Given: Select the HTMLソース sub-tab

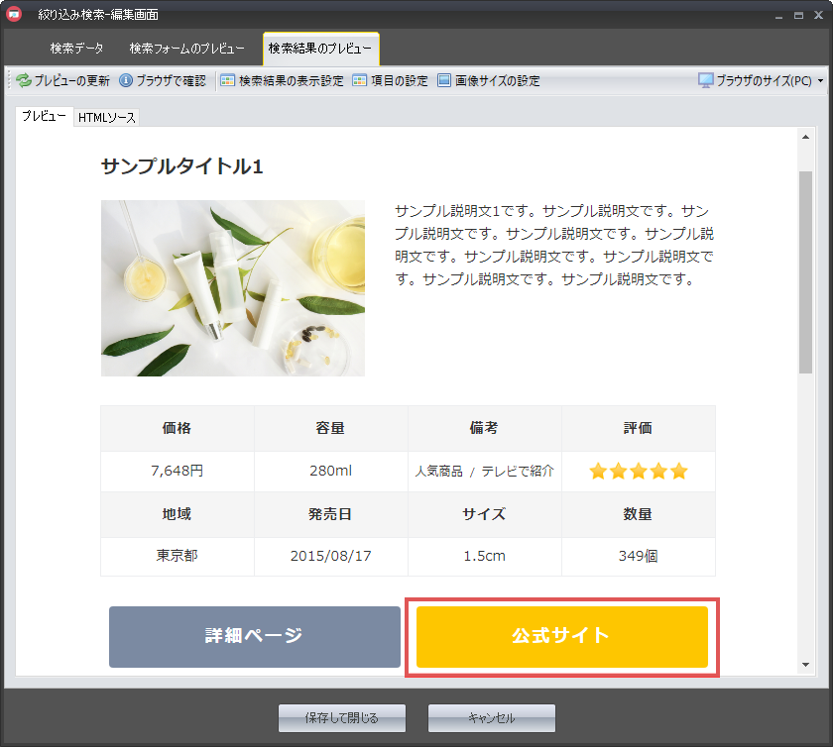Looking at the screenshot, I should (107, 118).
